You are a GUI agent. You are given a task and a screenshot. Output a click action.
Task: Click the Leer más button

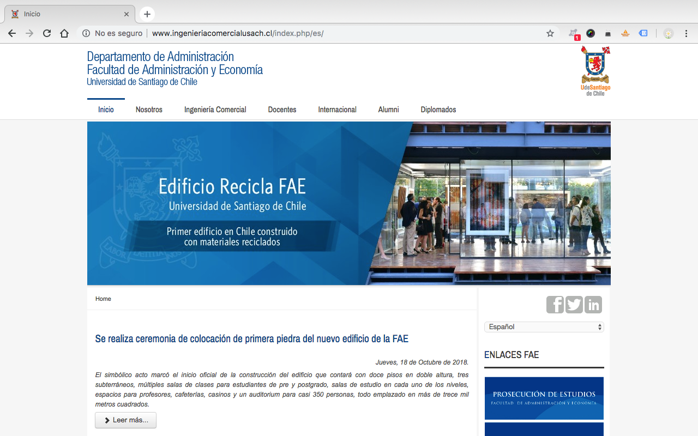125,420
